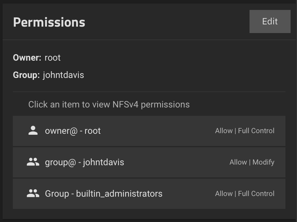Click the 'Owner:' field label

pyautogui.click(x=27, y=57)
